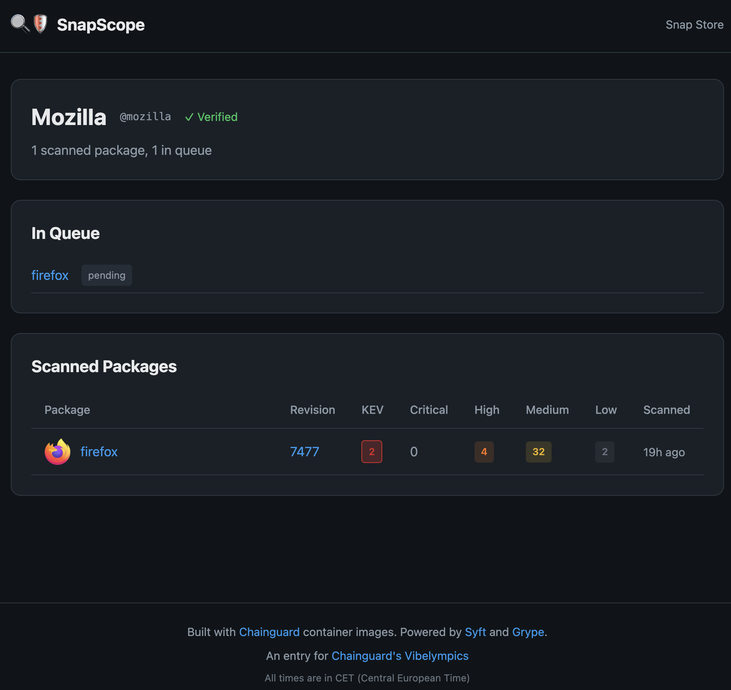The image size is (731, 690).
Task: Click the orange High severity badge
Action: pos(484,452)
